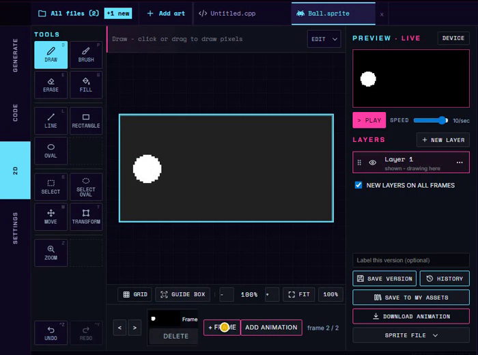This screenshot has width=478, height=355.
Task: Zoom out with the minus button
Action: tap(227, 294)
